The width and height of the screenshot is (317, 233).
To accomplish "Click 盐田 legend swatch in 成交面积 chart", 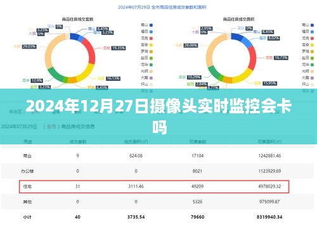I will click(312, 58).
